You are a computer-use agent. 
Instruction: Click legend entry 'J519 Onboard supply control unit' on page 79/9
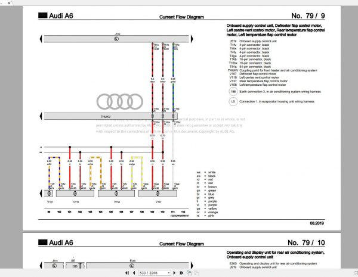point(253,41)
